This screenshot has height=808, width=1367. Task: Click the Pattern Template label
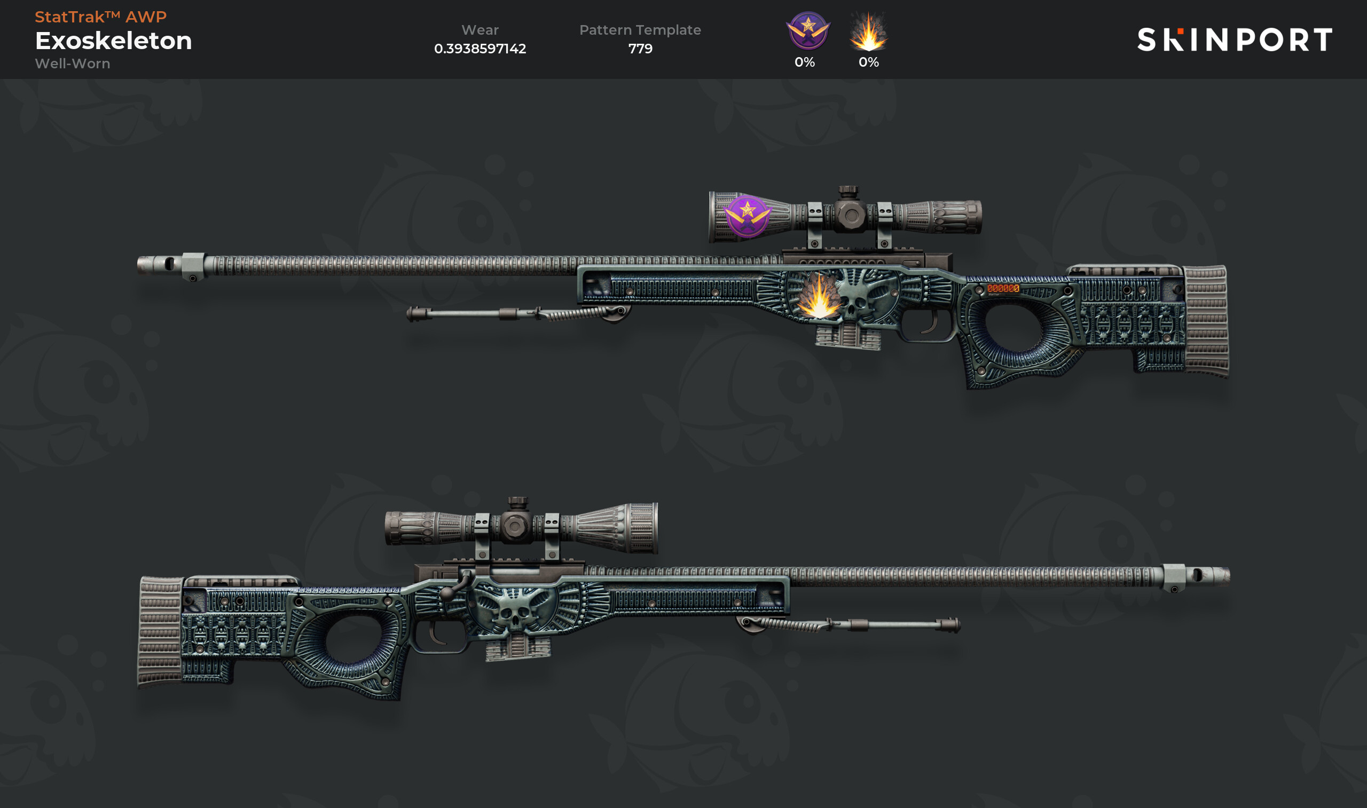640,30
